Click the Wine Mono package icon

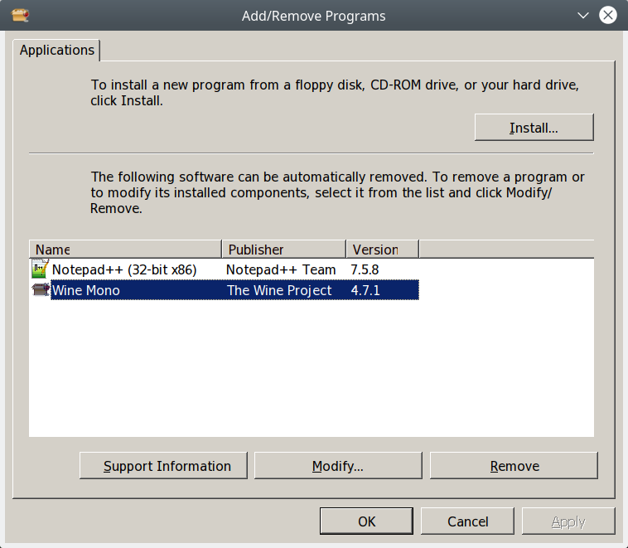[41, 289]
